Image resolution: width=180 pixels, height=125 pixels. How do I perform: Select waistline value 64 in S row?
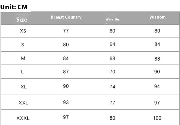[112, 44]
